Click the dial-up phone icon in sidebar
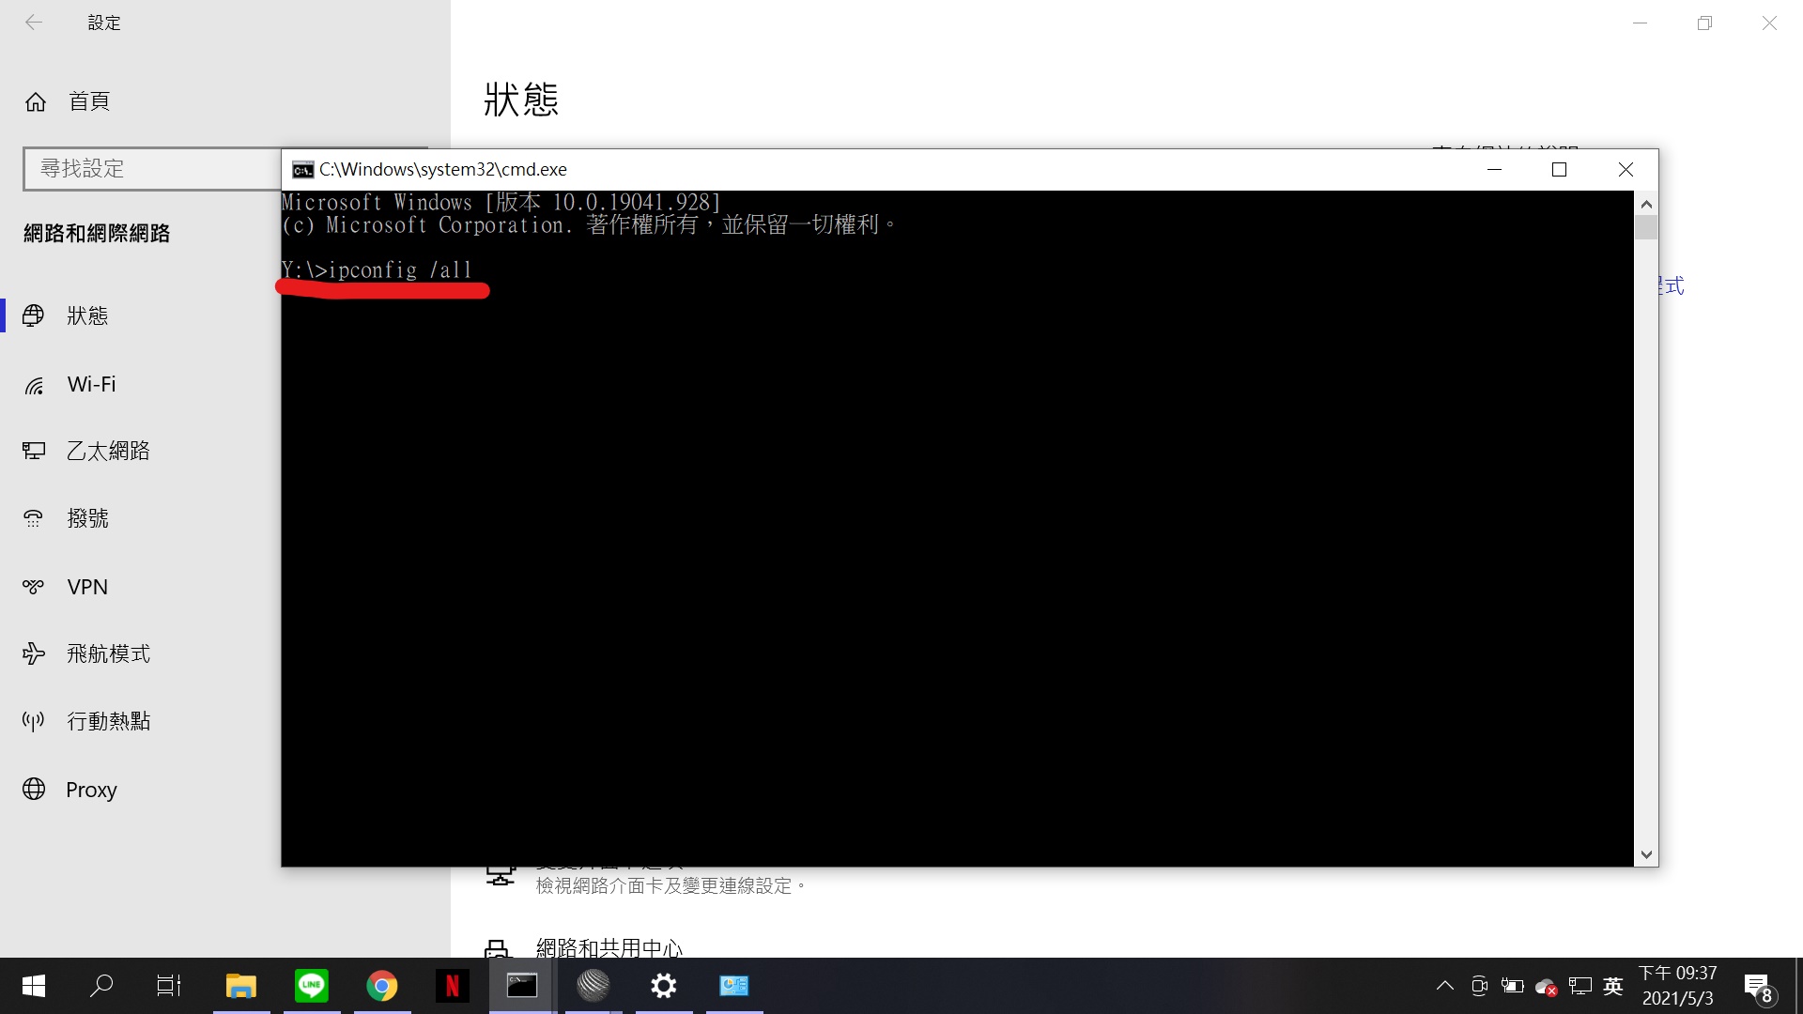Image resolution: width=1803 pixels, height=1014 pixels. (34, 518)
